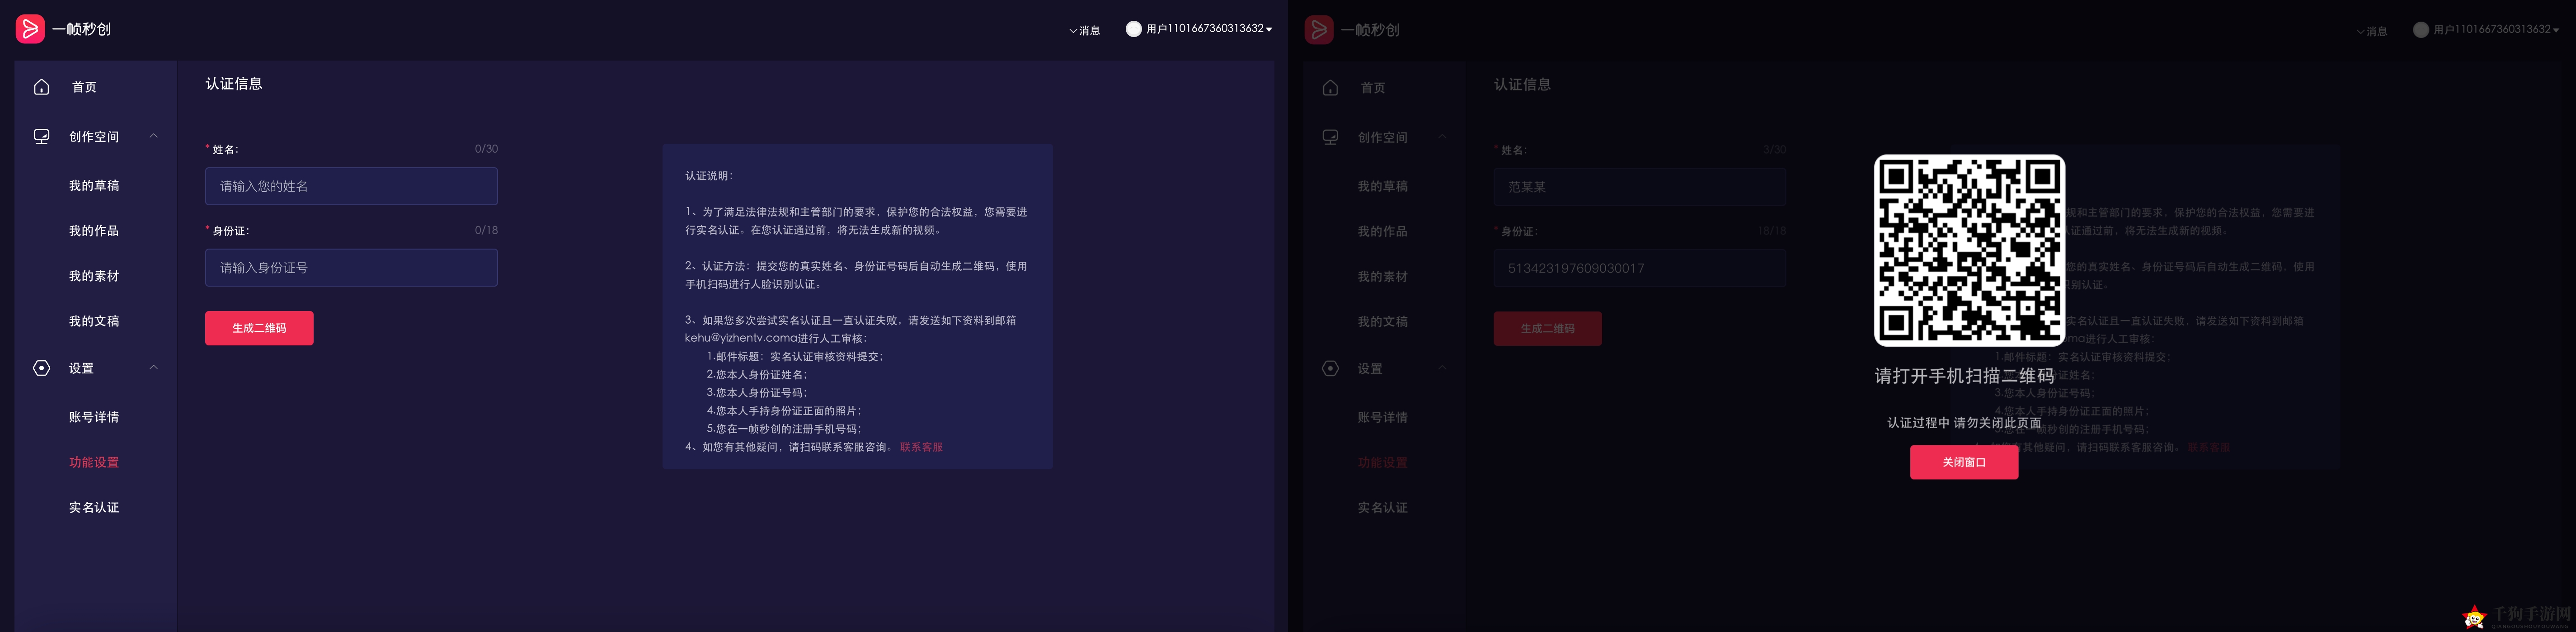Click the QR code image in the dialog

pos(1969,250)
